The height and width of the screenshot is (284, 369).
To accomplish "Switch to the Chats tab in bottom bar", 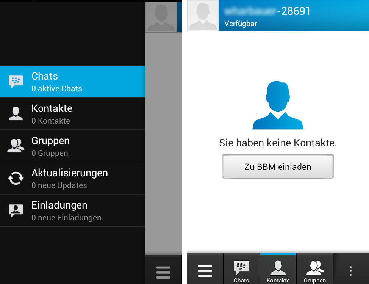I will [x=241, y=271].
